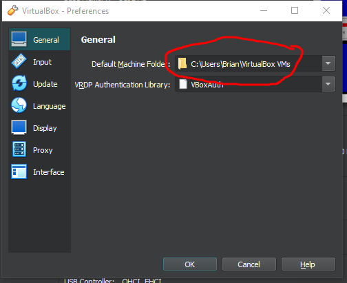Click the VRDP Authentication Library label
Screen dimensions: 347x283
(x=123, y=85)
